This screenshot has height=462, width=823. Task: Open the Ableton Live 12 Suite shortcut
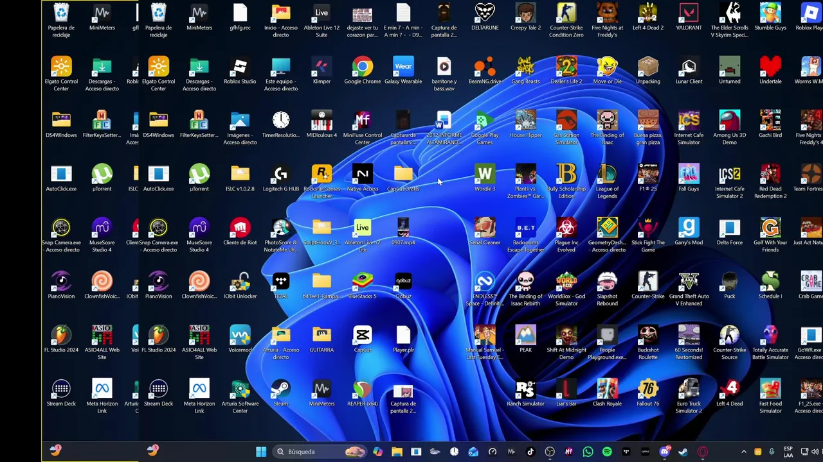(x=321, y=21)
